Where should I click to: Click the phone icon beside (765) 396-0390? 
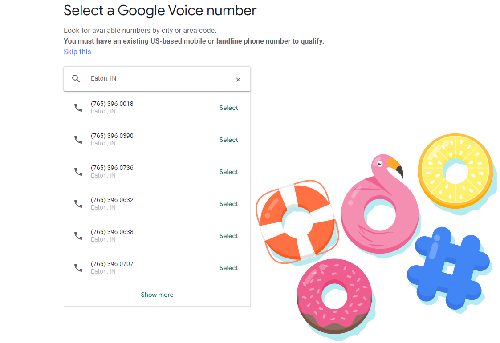(79, 139)
